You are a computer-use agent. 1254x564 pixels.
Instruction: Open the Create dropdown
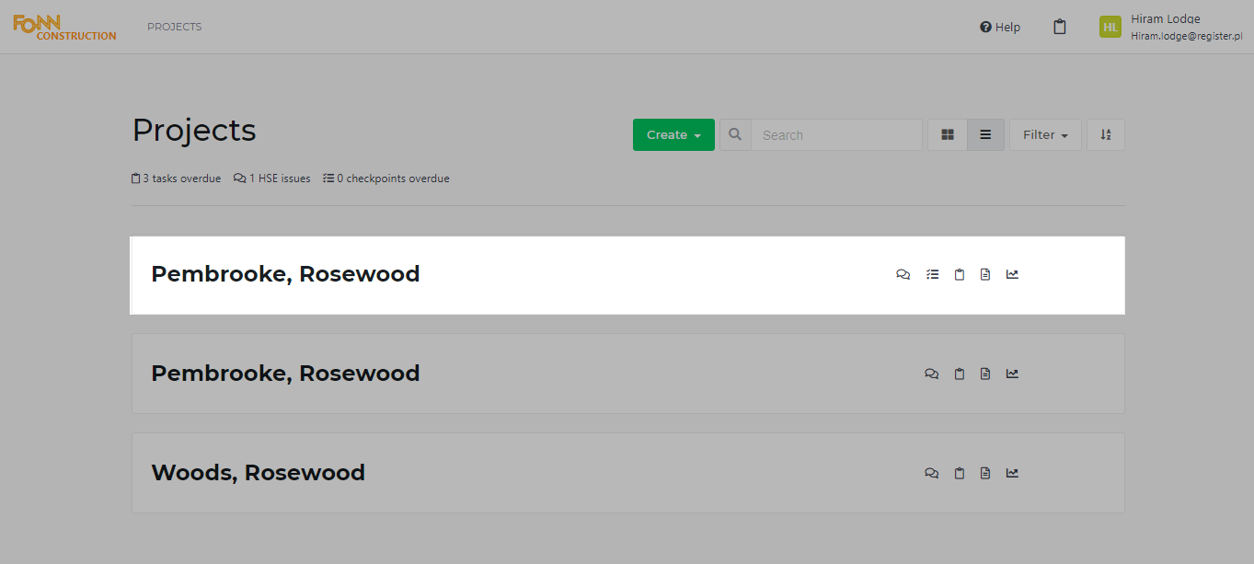click(x=673, y=134)
